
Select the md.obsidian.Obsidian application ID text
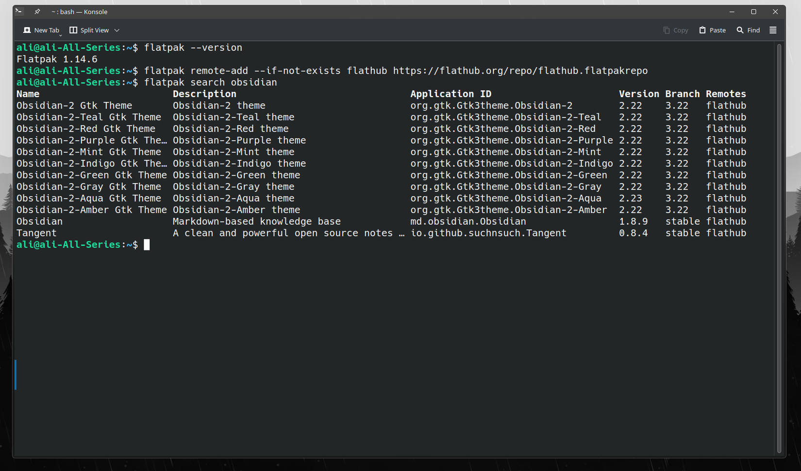[468, 221]
